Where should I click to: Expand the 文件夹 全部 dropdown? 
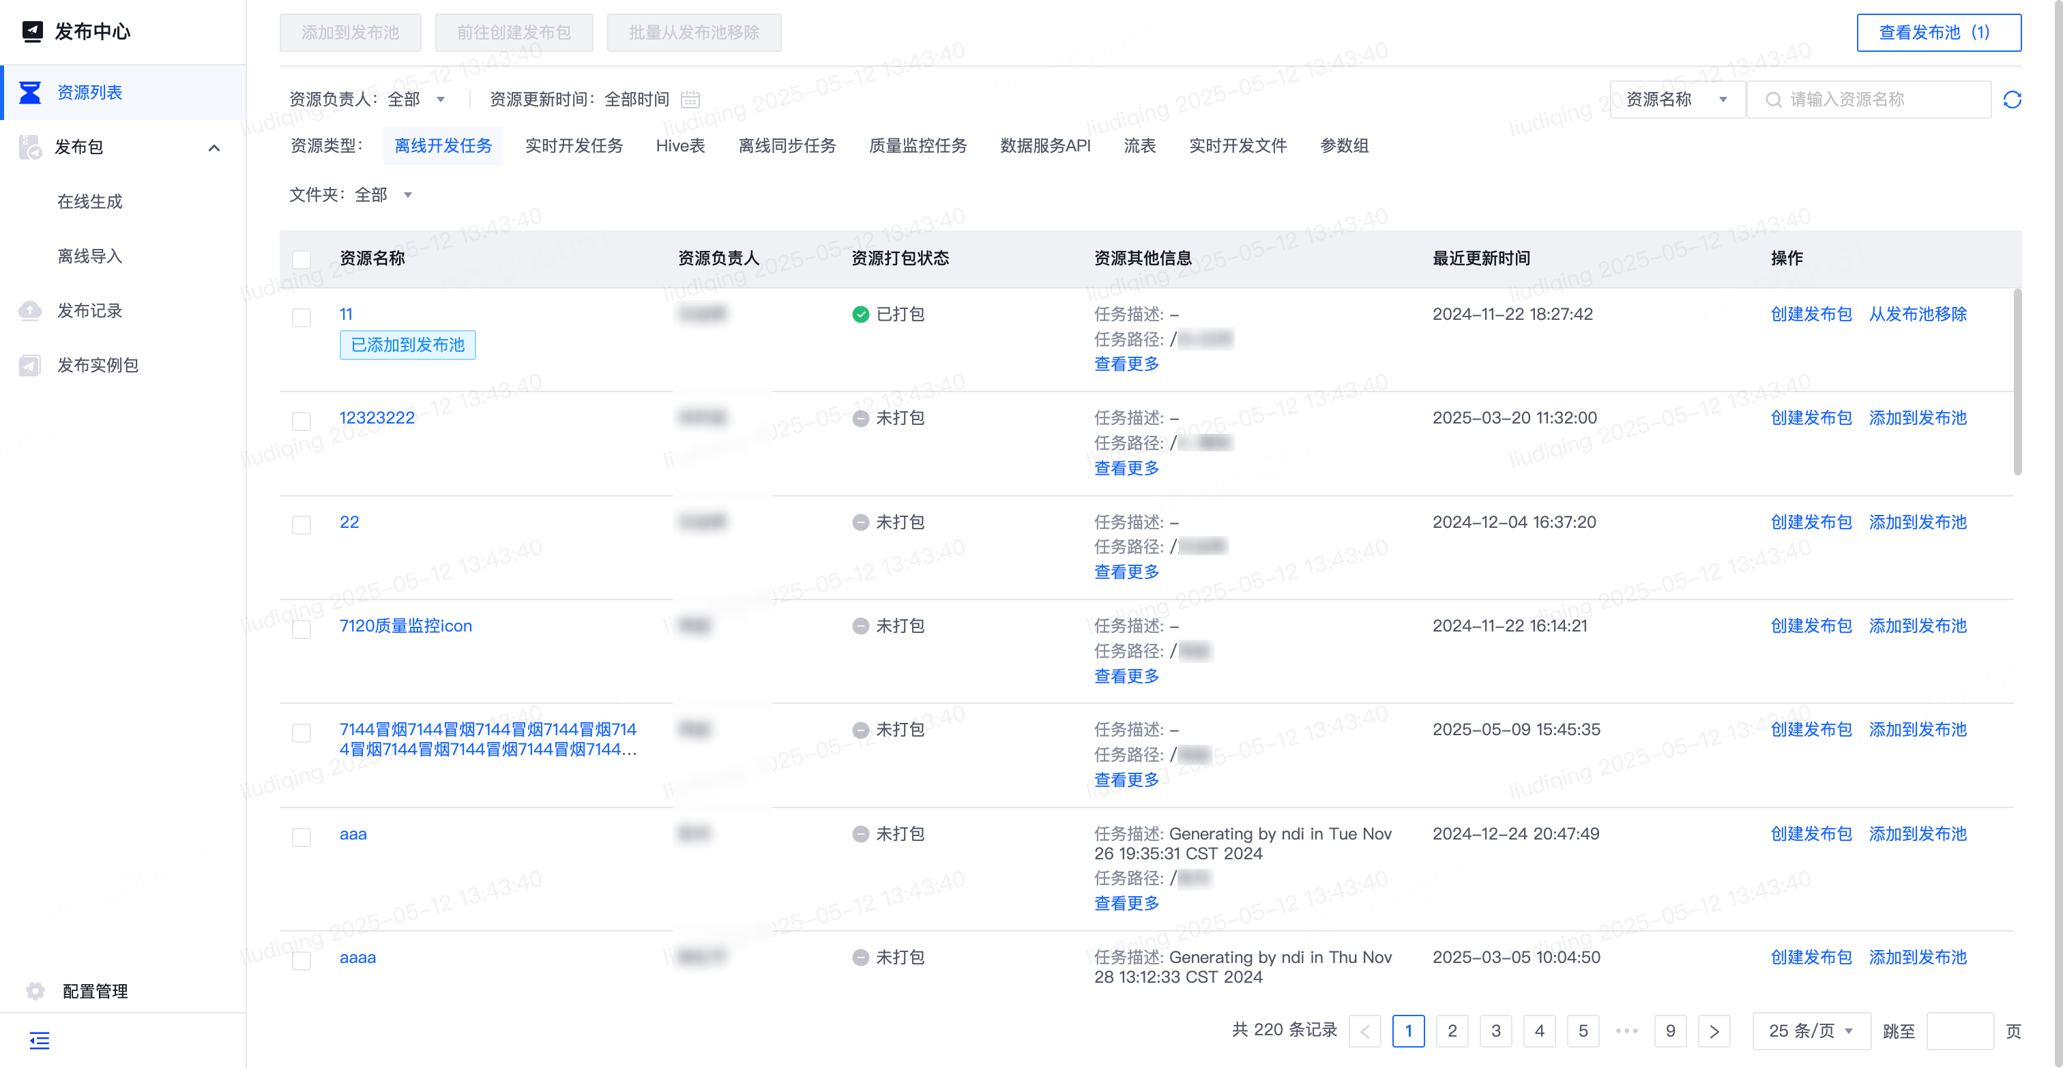(x=383, y=194)
